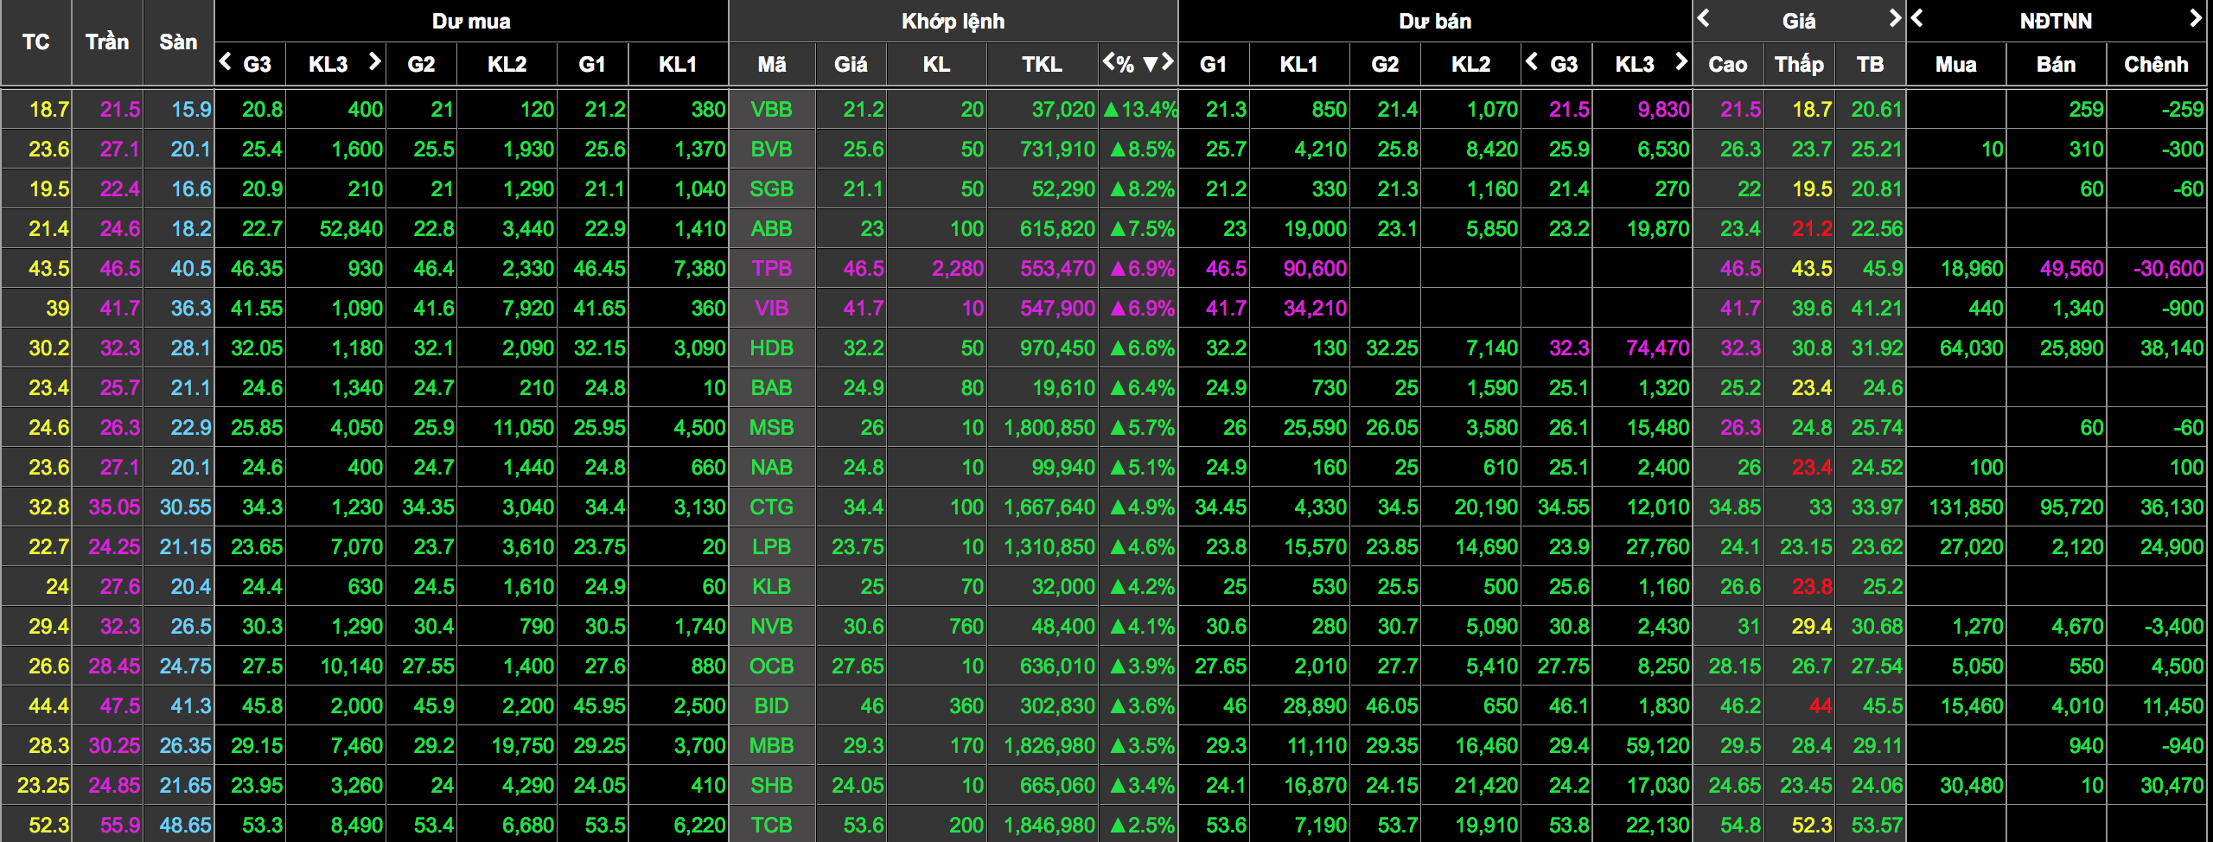Screen dimensions: 2213x842
Task: Click left arrow of NĐTNN header group
Action: (x=1916, y=18)
